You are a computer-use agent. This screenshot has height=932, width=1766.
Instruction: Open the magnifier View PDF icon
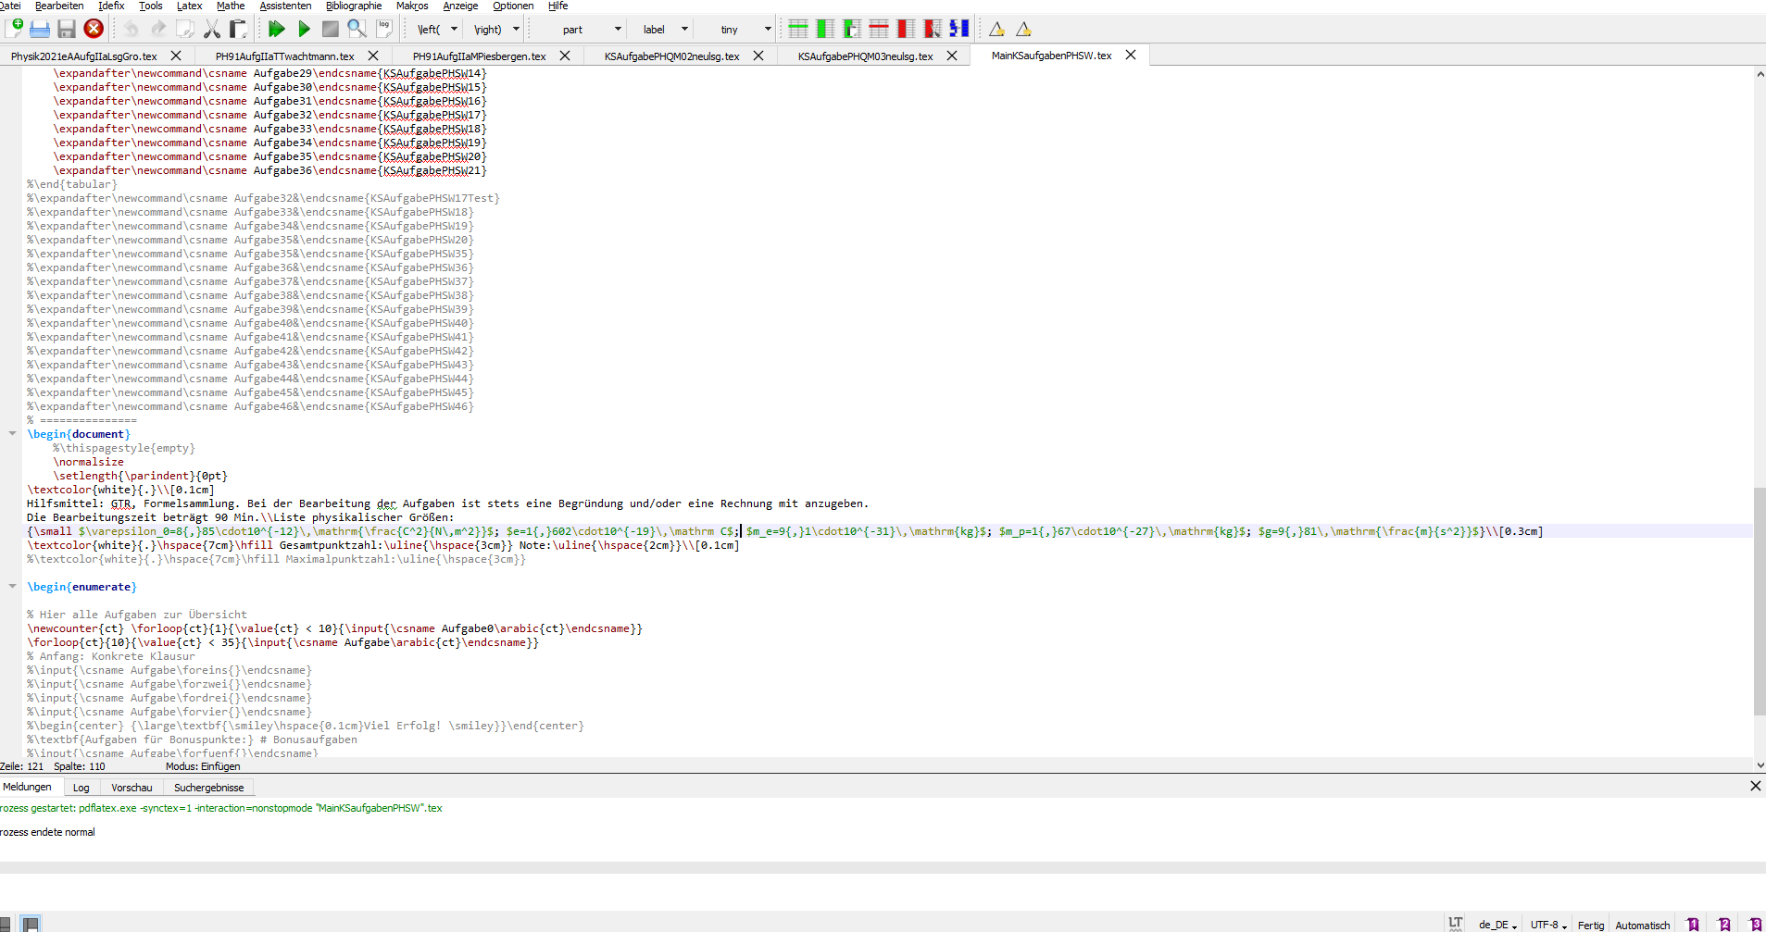tap(357, 30)
